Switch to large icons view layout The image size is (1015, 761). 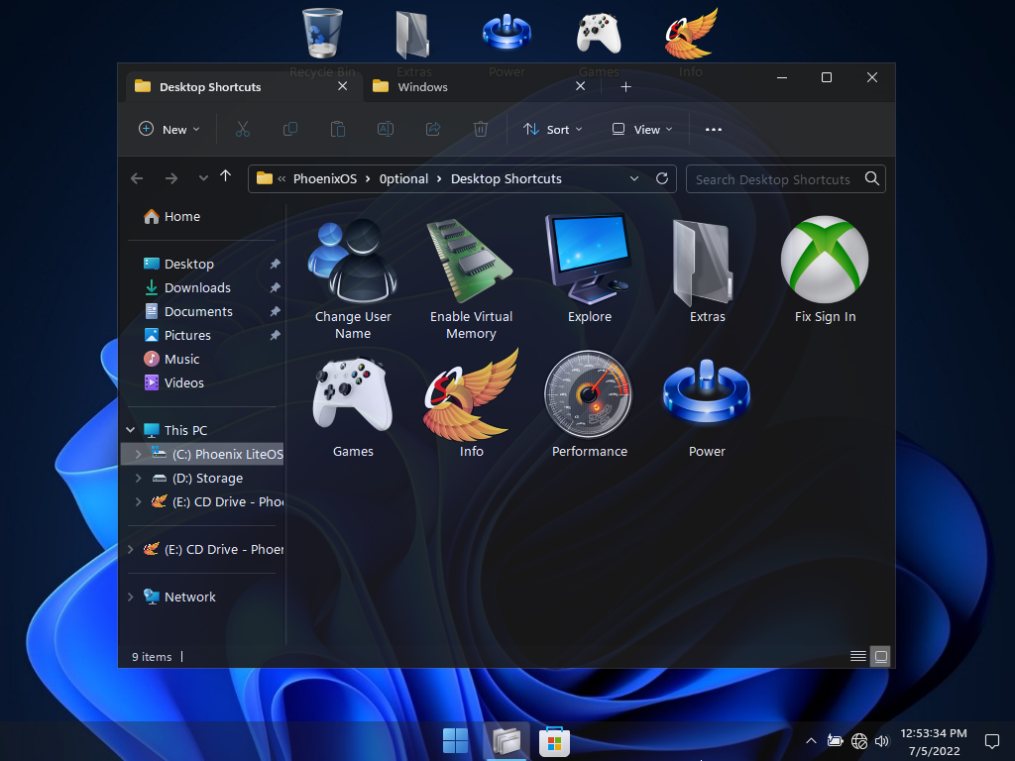point(881,656)
